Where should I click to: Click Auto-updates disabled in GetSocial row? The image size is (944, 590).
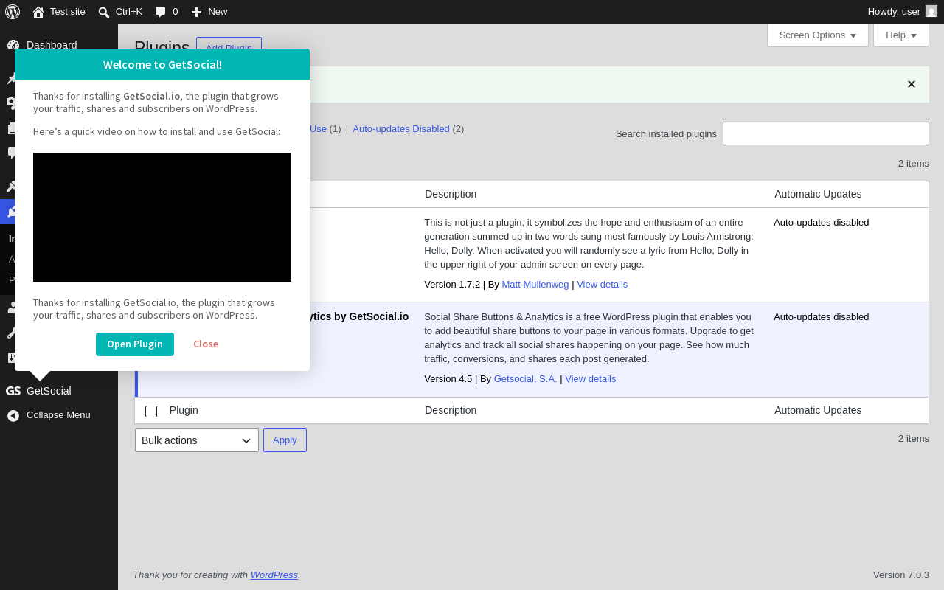pos(822,317)
